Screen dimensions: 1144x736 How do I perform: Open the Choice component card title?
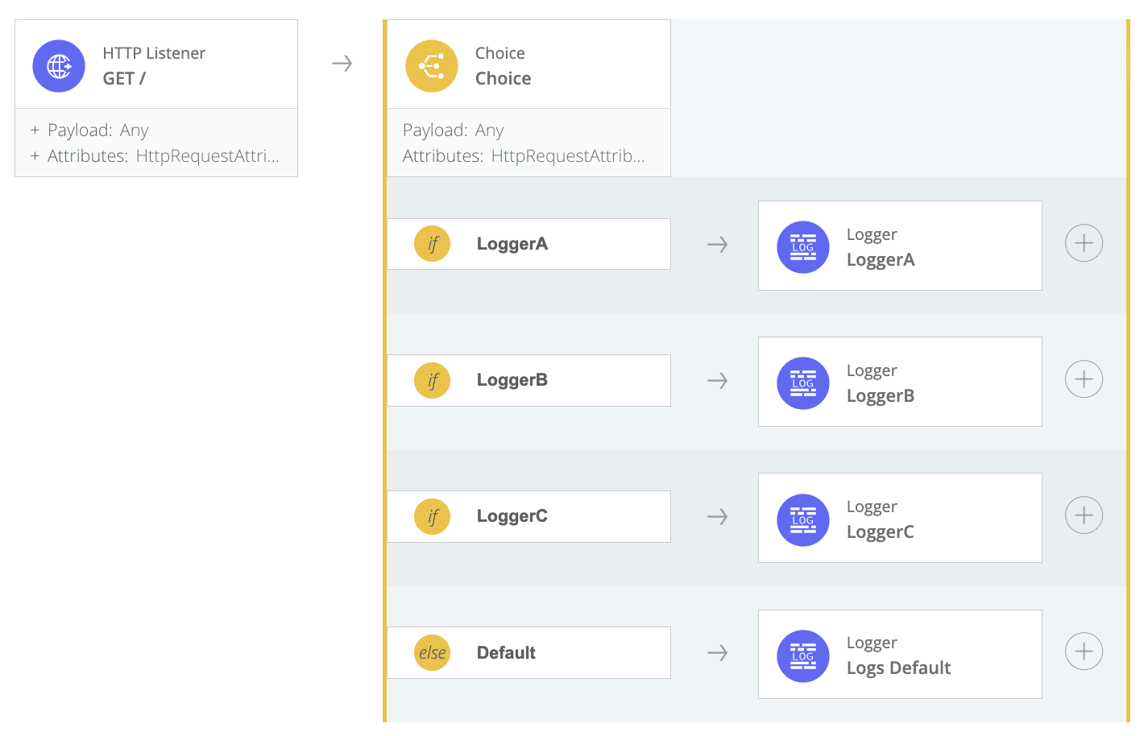click(x=503, y=78)
